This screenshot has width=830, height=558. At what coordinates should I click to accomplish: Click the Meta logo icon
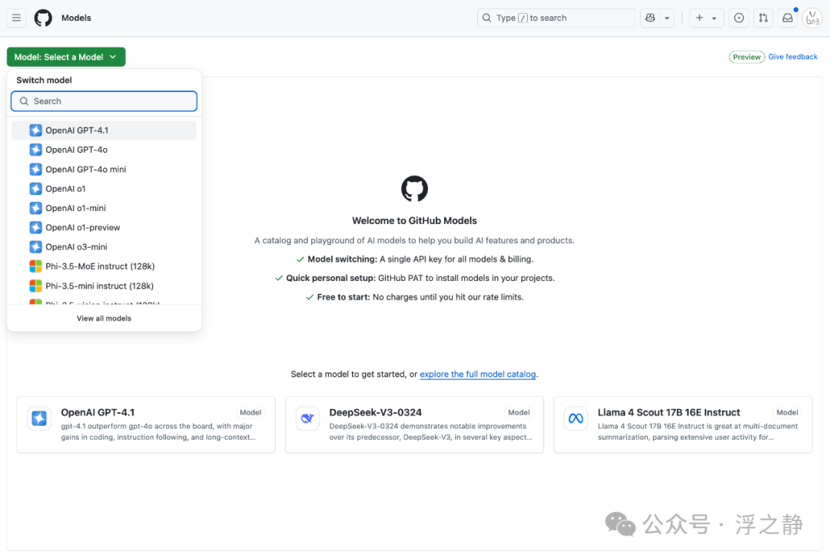[576, 418]
